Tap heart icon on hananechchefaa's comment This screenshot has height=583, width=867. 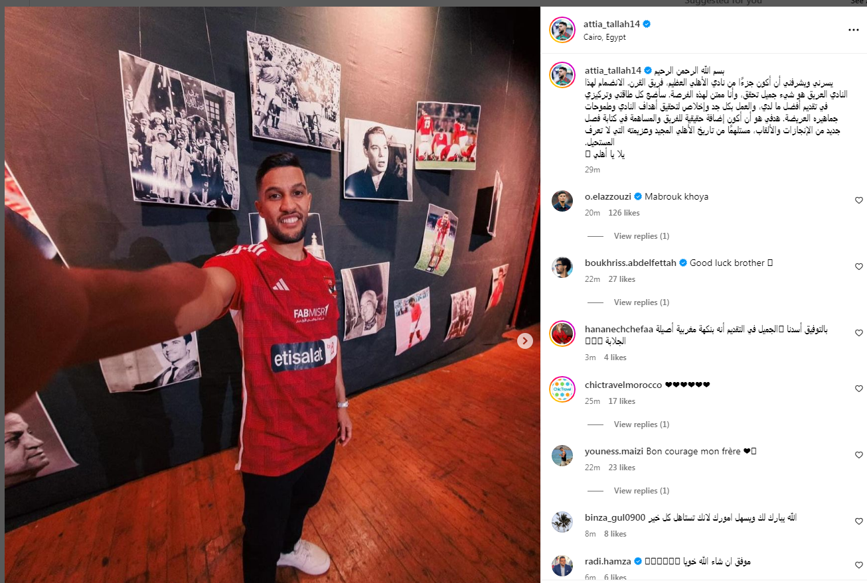coord(858,333)
